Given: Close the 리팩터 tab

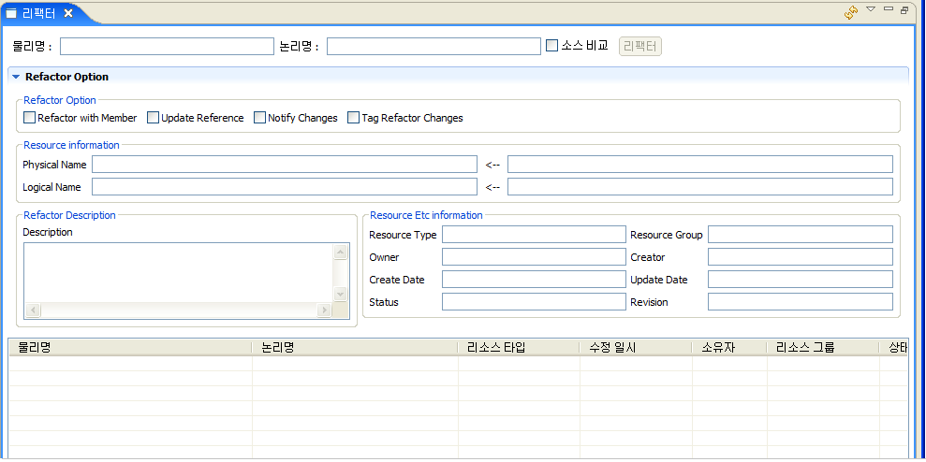Looking at the screenshot, I should [x=68, y=13].
